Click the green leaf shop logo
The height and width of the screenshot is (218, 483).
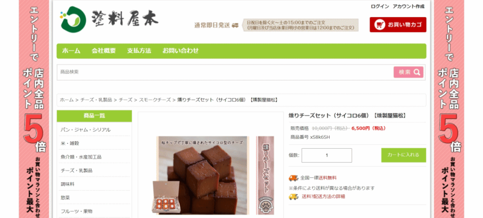coord(73,19)
